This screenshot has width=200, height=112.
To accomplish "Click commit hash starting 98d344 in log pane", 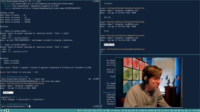I will tap(122, 22).
